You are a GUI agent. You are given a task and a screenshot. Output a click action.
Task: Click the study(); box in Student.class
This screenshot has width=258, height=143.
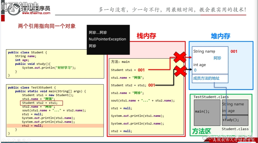[x=235, y=120]
